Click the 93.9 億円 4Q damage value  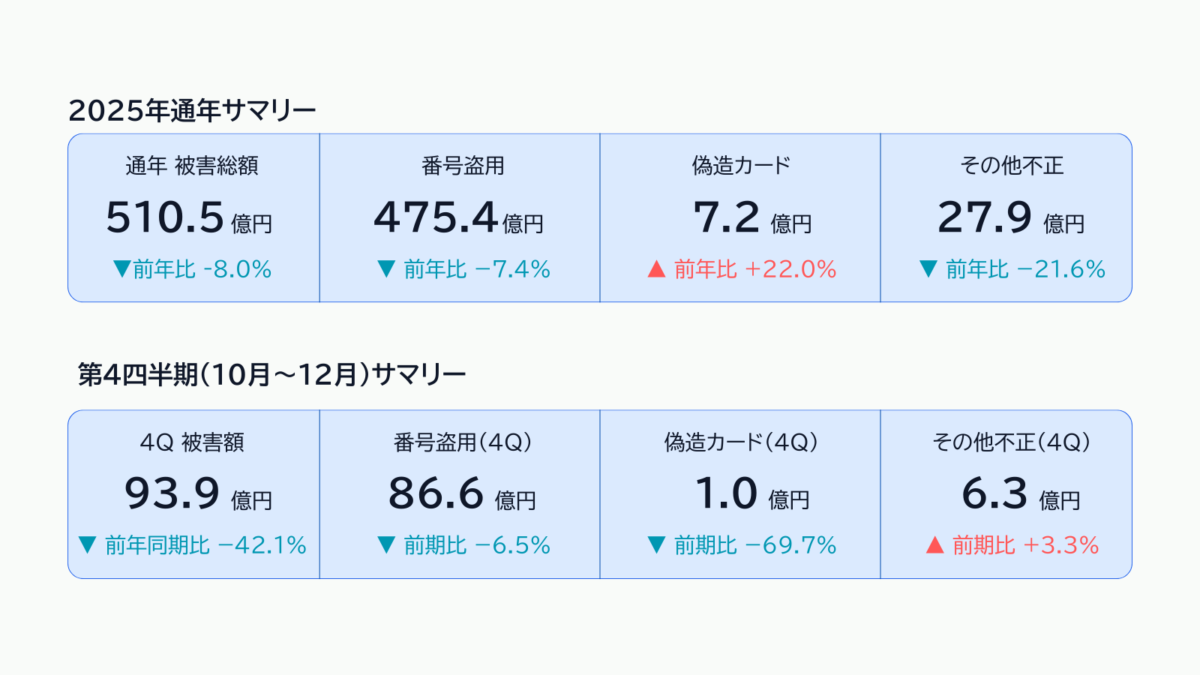point(197,494)
